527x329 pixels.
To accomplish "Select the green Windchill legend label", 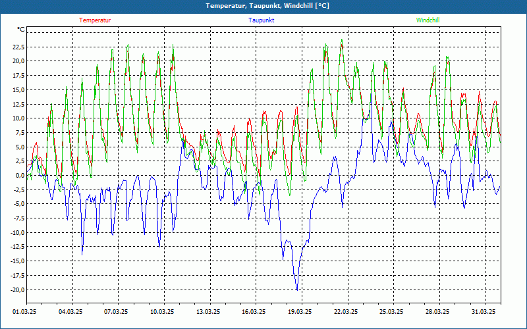I will tap(428, 20).
